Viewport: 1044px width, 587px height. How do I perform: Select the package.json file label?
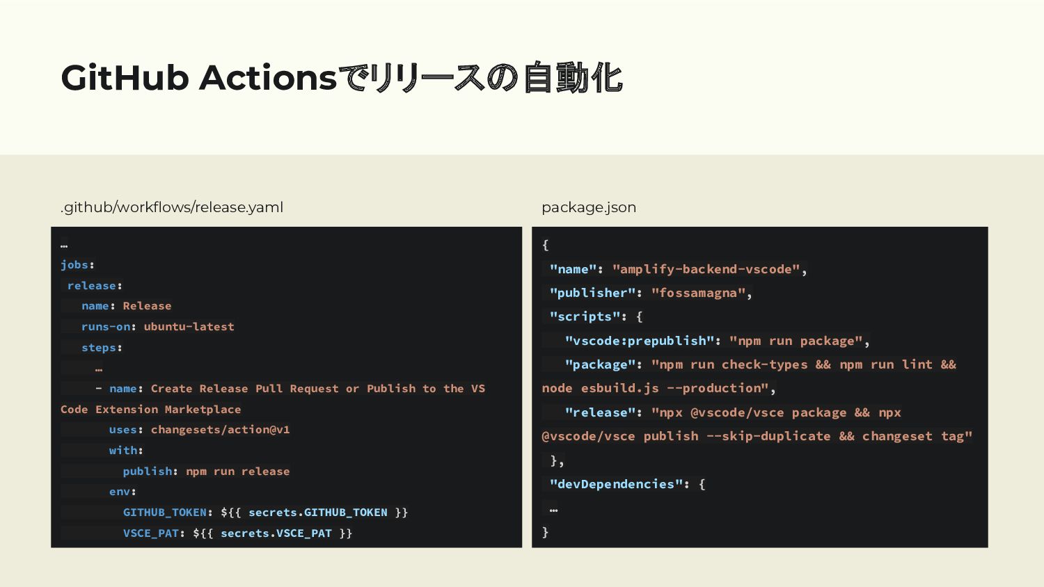(589, 207)
